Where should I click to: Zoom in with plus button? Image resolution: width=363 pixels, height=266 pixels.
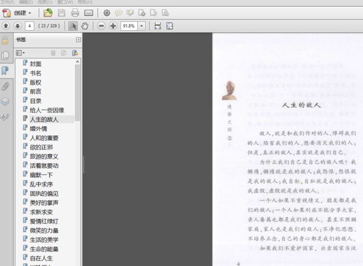pos(113,26)
